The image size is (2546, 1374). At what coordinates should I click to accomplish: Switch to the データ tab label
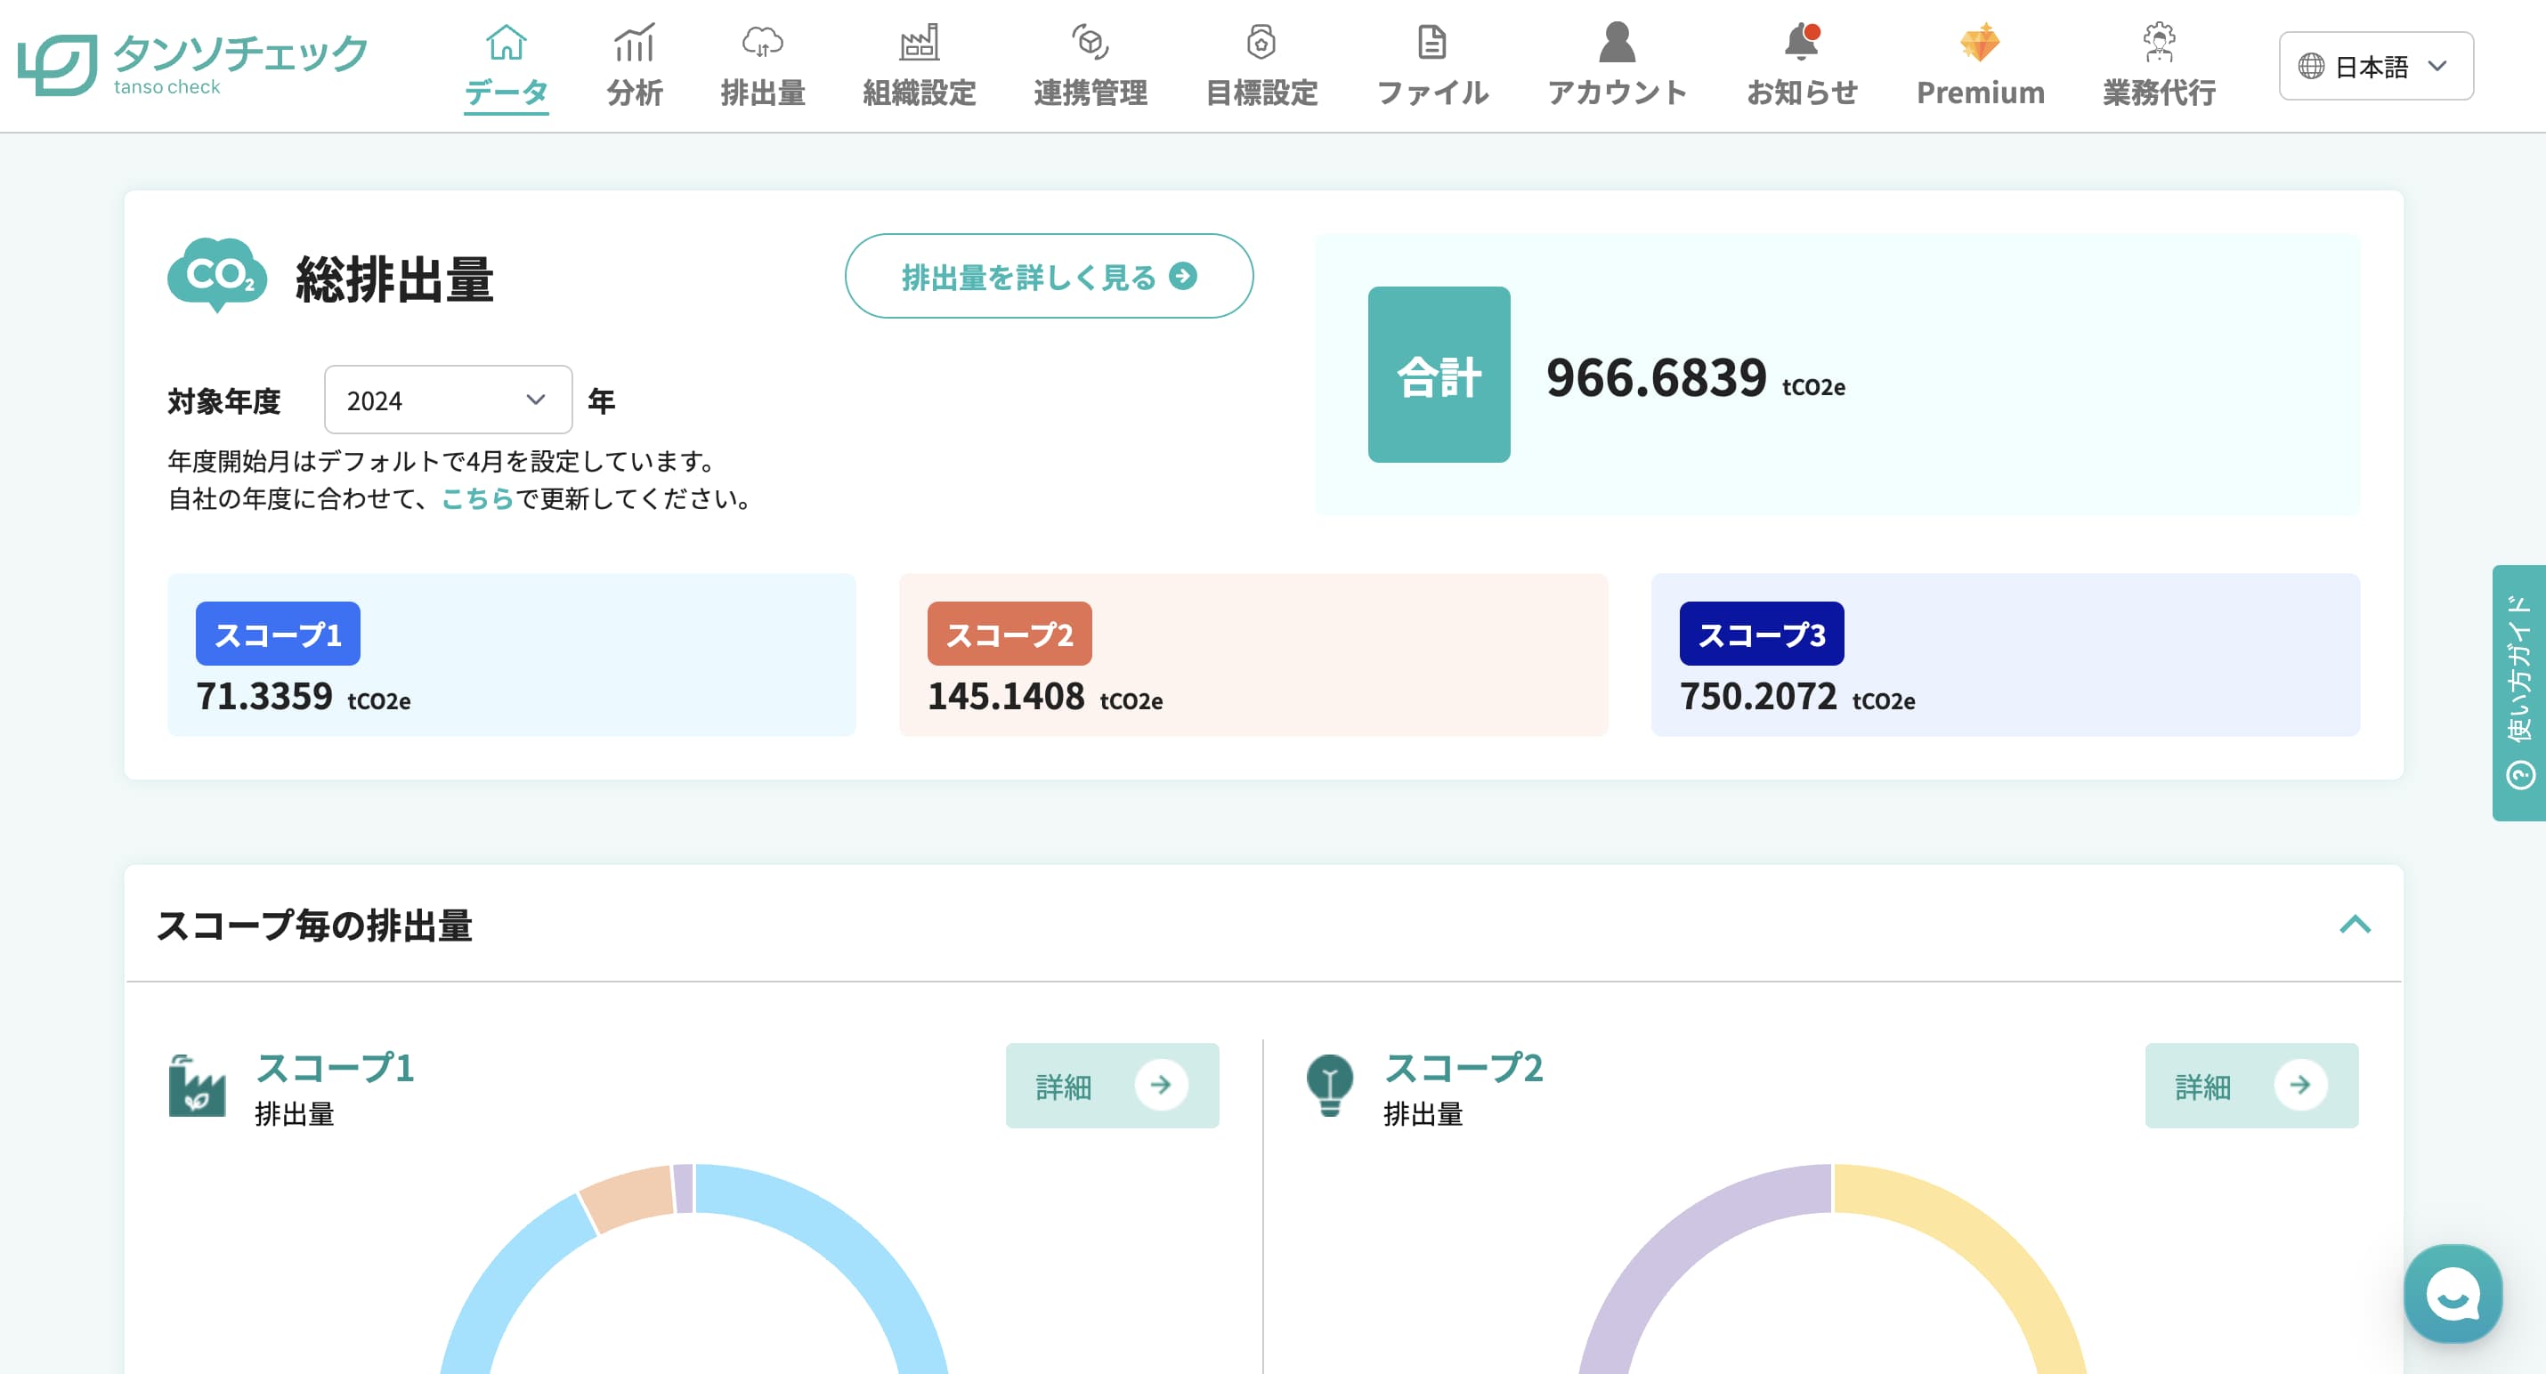[x=506, y=92]
